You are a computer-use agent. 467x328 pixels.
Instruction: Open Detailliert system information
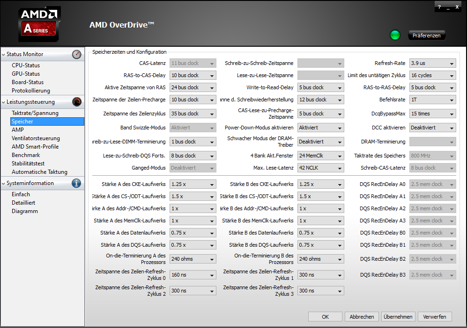click(x=23, y=203)
